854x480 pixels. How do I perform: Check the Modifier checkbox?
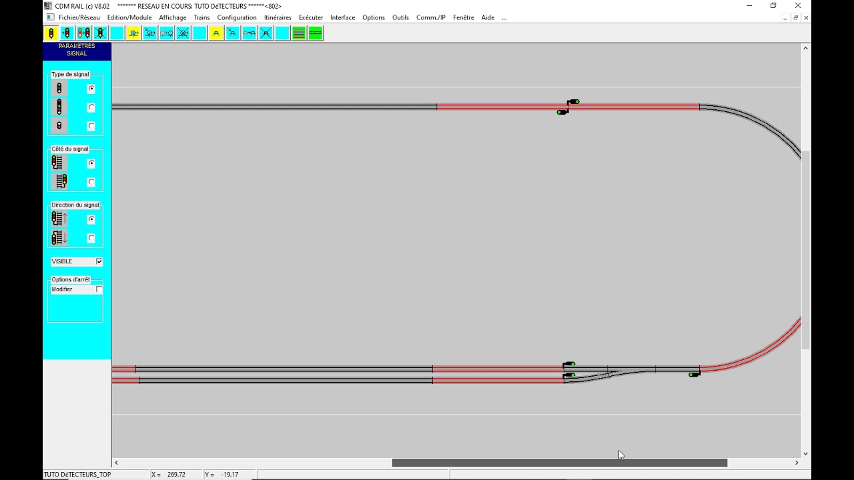coord(99,289)
